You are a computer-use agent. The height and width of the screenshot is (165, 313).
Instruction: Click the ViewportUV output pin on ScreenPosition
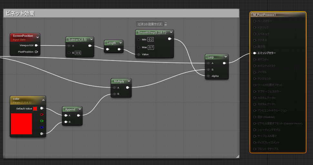36,45
